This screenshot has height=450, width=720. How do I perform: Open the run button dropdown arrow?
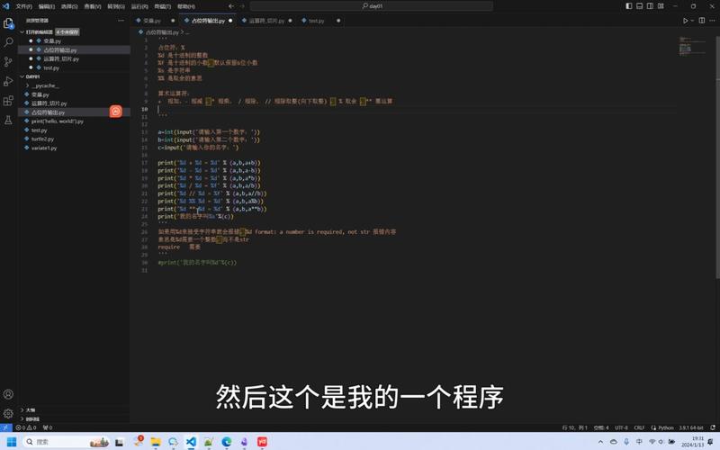pos(692,21)
